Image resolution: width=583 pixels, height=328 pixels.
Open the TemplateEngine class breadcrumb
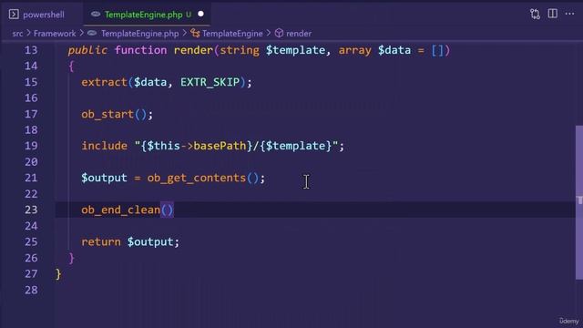point(232,34)
